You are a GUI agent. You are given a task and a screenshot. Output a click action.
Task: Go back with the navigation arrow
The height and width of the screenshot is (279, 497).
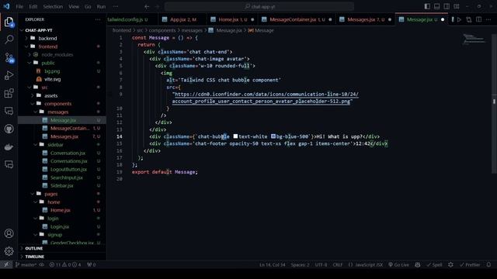coord(147,6)
